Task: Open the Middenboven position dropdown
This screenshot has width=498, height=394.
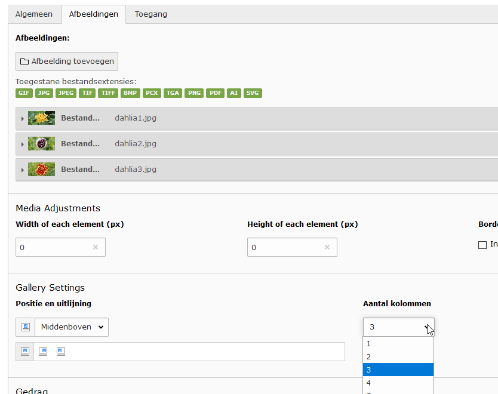Action: tap(72, 327)
